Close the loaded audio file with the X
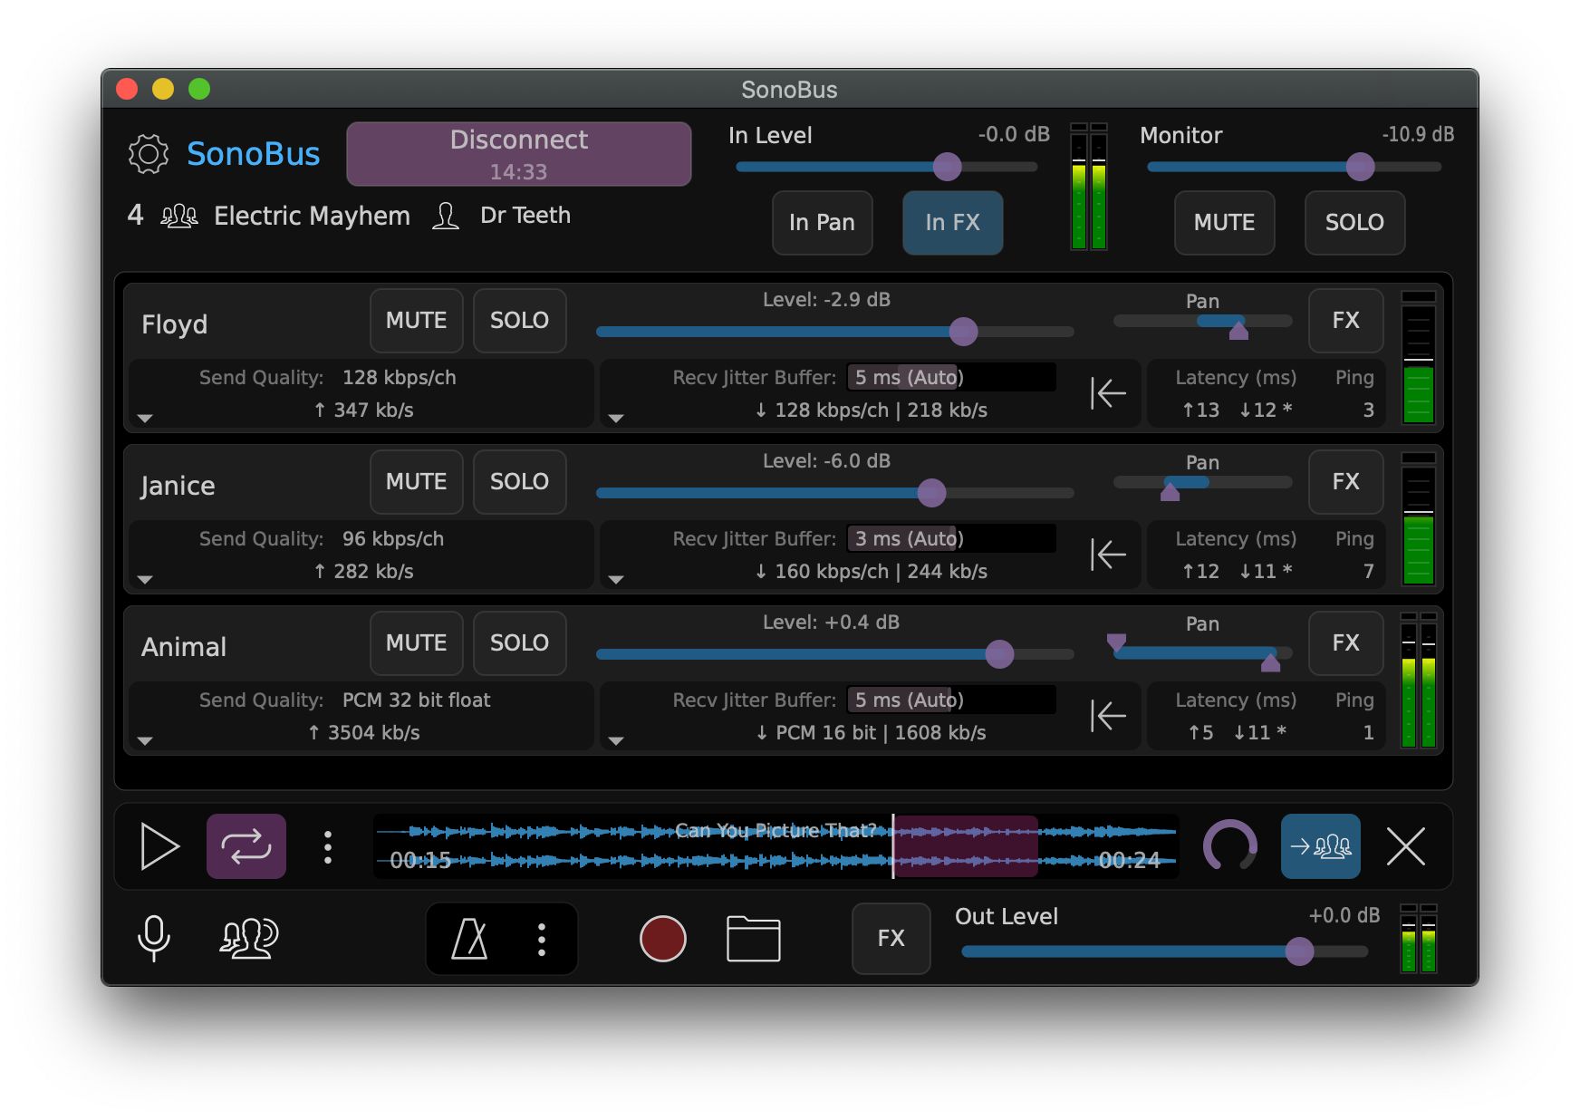This screenshot has height=1120, width=1580. point(1406,846)
